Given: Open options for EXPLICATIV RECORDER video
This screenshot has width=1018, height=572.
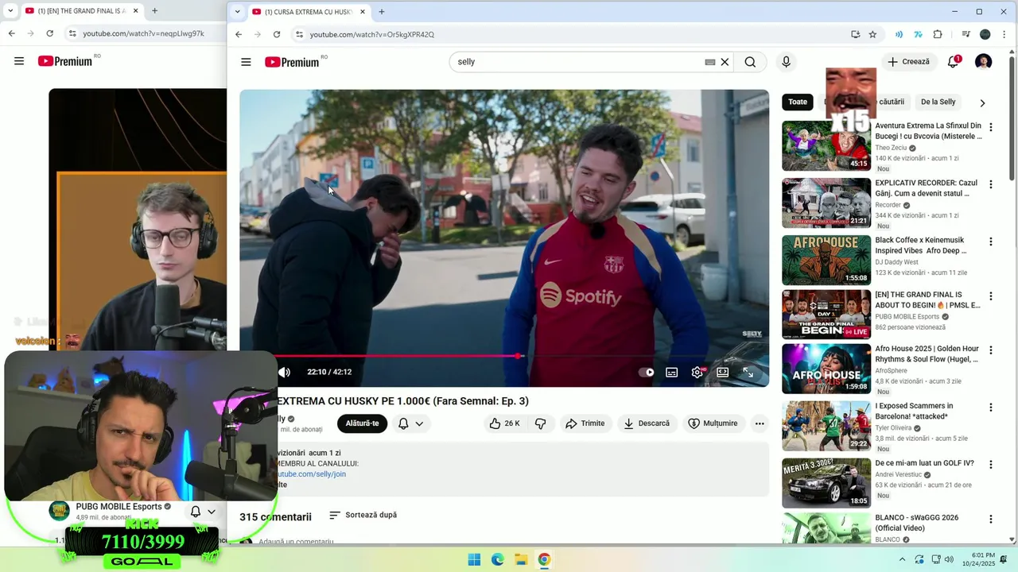Looking at the screenshot, I should [990, 184].
